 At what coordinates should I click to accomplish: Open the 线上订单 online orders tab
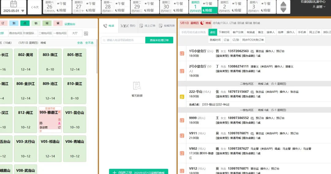point(147,26)
